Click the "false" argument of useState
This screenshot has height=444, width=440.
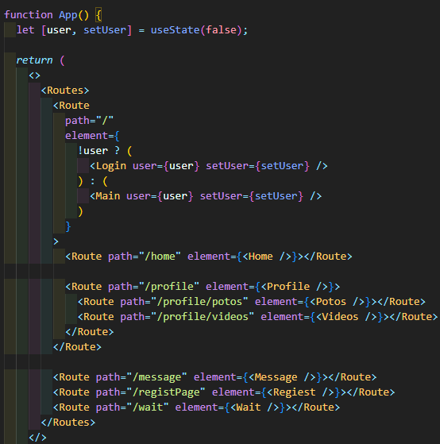(x=221, y=30)
